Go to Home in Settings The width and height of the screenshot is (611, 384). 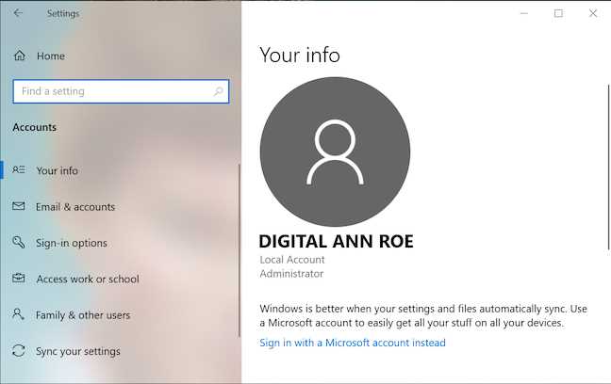click(51, 56)
